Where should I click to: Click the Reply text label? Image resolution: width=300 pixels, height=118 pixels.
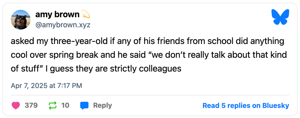pyautogui.click(x=102, y=106)
